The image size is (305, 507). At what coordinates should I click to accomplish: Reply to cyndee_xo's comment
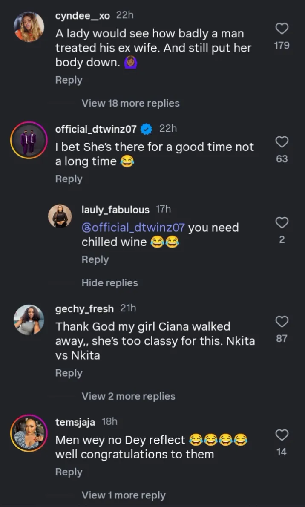click(x=69, y=80)
